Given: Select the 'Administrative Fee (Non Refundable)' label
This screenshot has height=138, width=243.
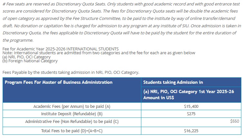Looking at the screenshot, I should pyautogui.click(x=72, y=122).
